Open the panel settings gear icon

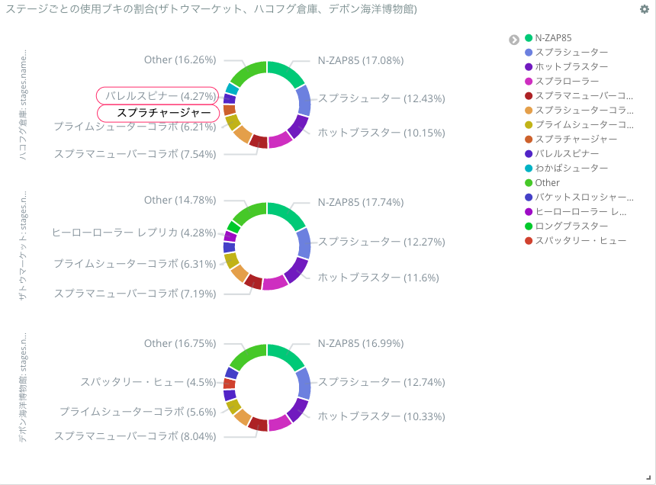click(645, 9)
